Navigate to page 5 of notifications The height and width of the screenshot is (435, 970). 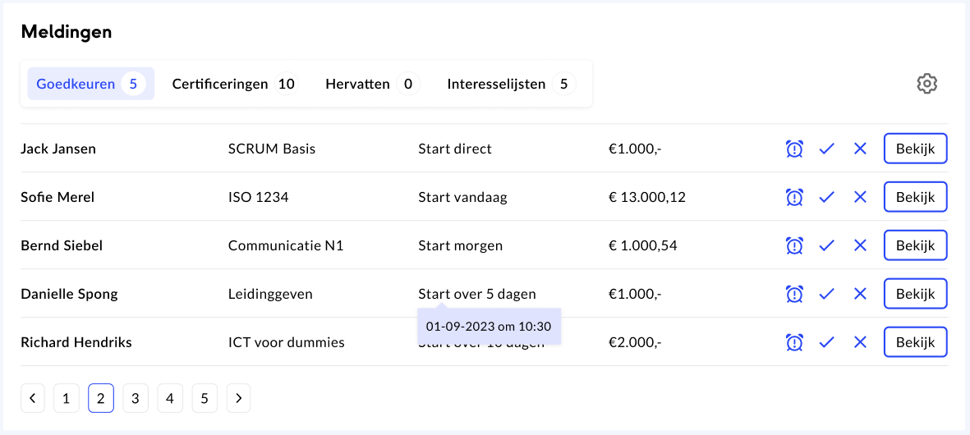205,399
